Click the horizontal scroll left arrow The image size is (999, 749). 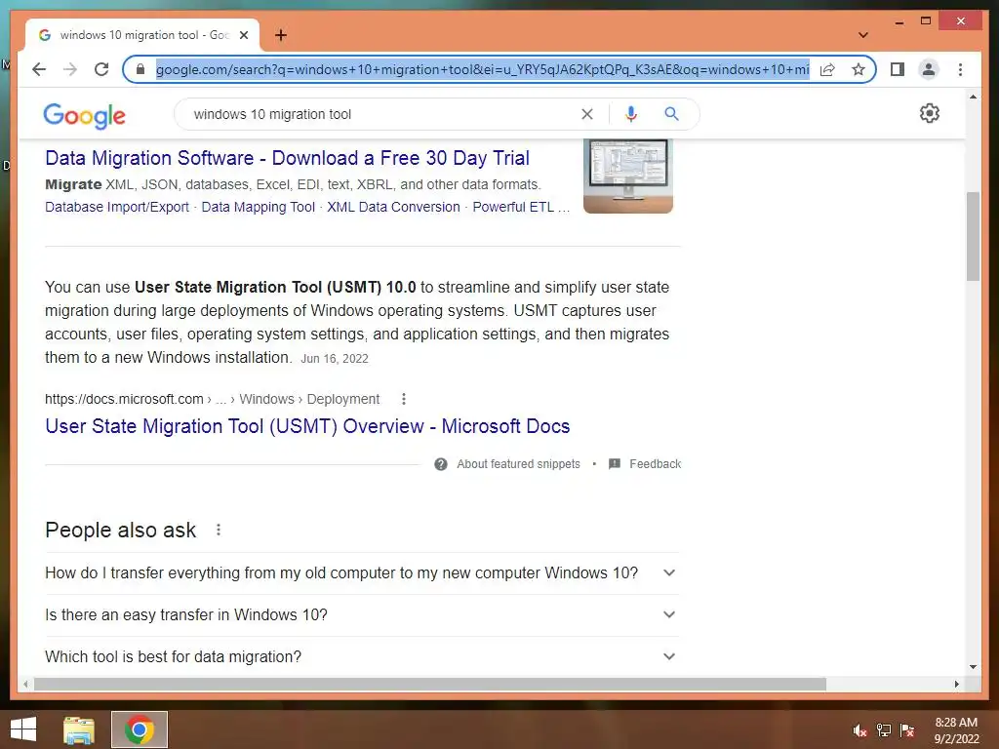[25, 684]
